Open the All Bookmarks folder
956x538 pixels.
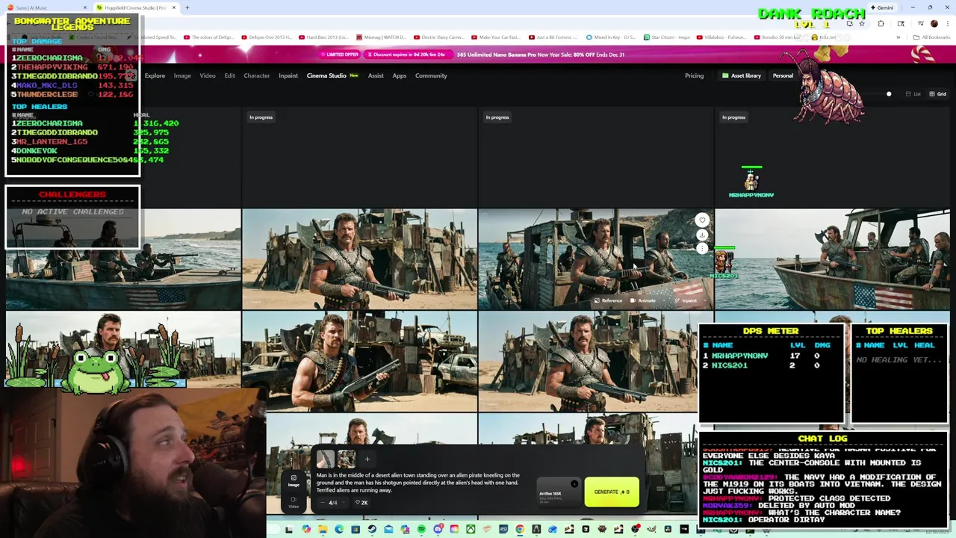(x=931, y=37)
